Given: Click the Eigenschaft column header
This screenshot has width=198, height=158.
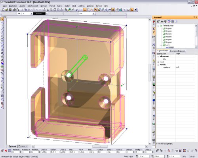Looking at the screenshot, I should pyautogui.click(x=166, y=54).
